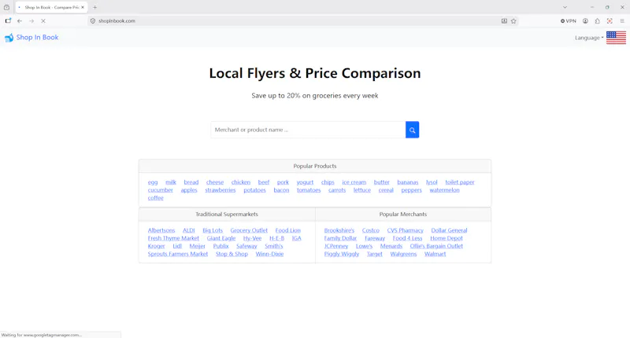Open the bananas product link
Image resolution: width=630 pixels, height=338 pixels.
[408, 182]
